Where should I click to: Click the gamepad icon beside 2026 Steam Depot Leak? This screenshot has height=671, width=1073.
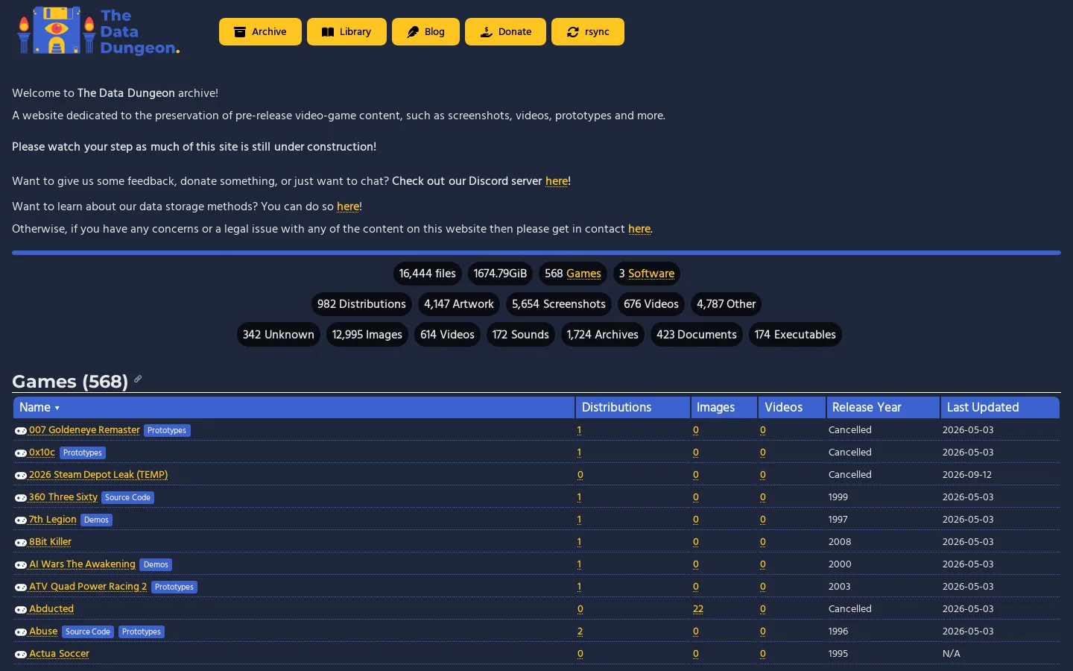(21, 476)
